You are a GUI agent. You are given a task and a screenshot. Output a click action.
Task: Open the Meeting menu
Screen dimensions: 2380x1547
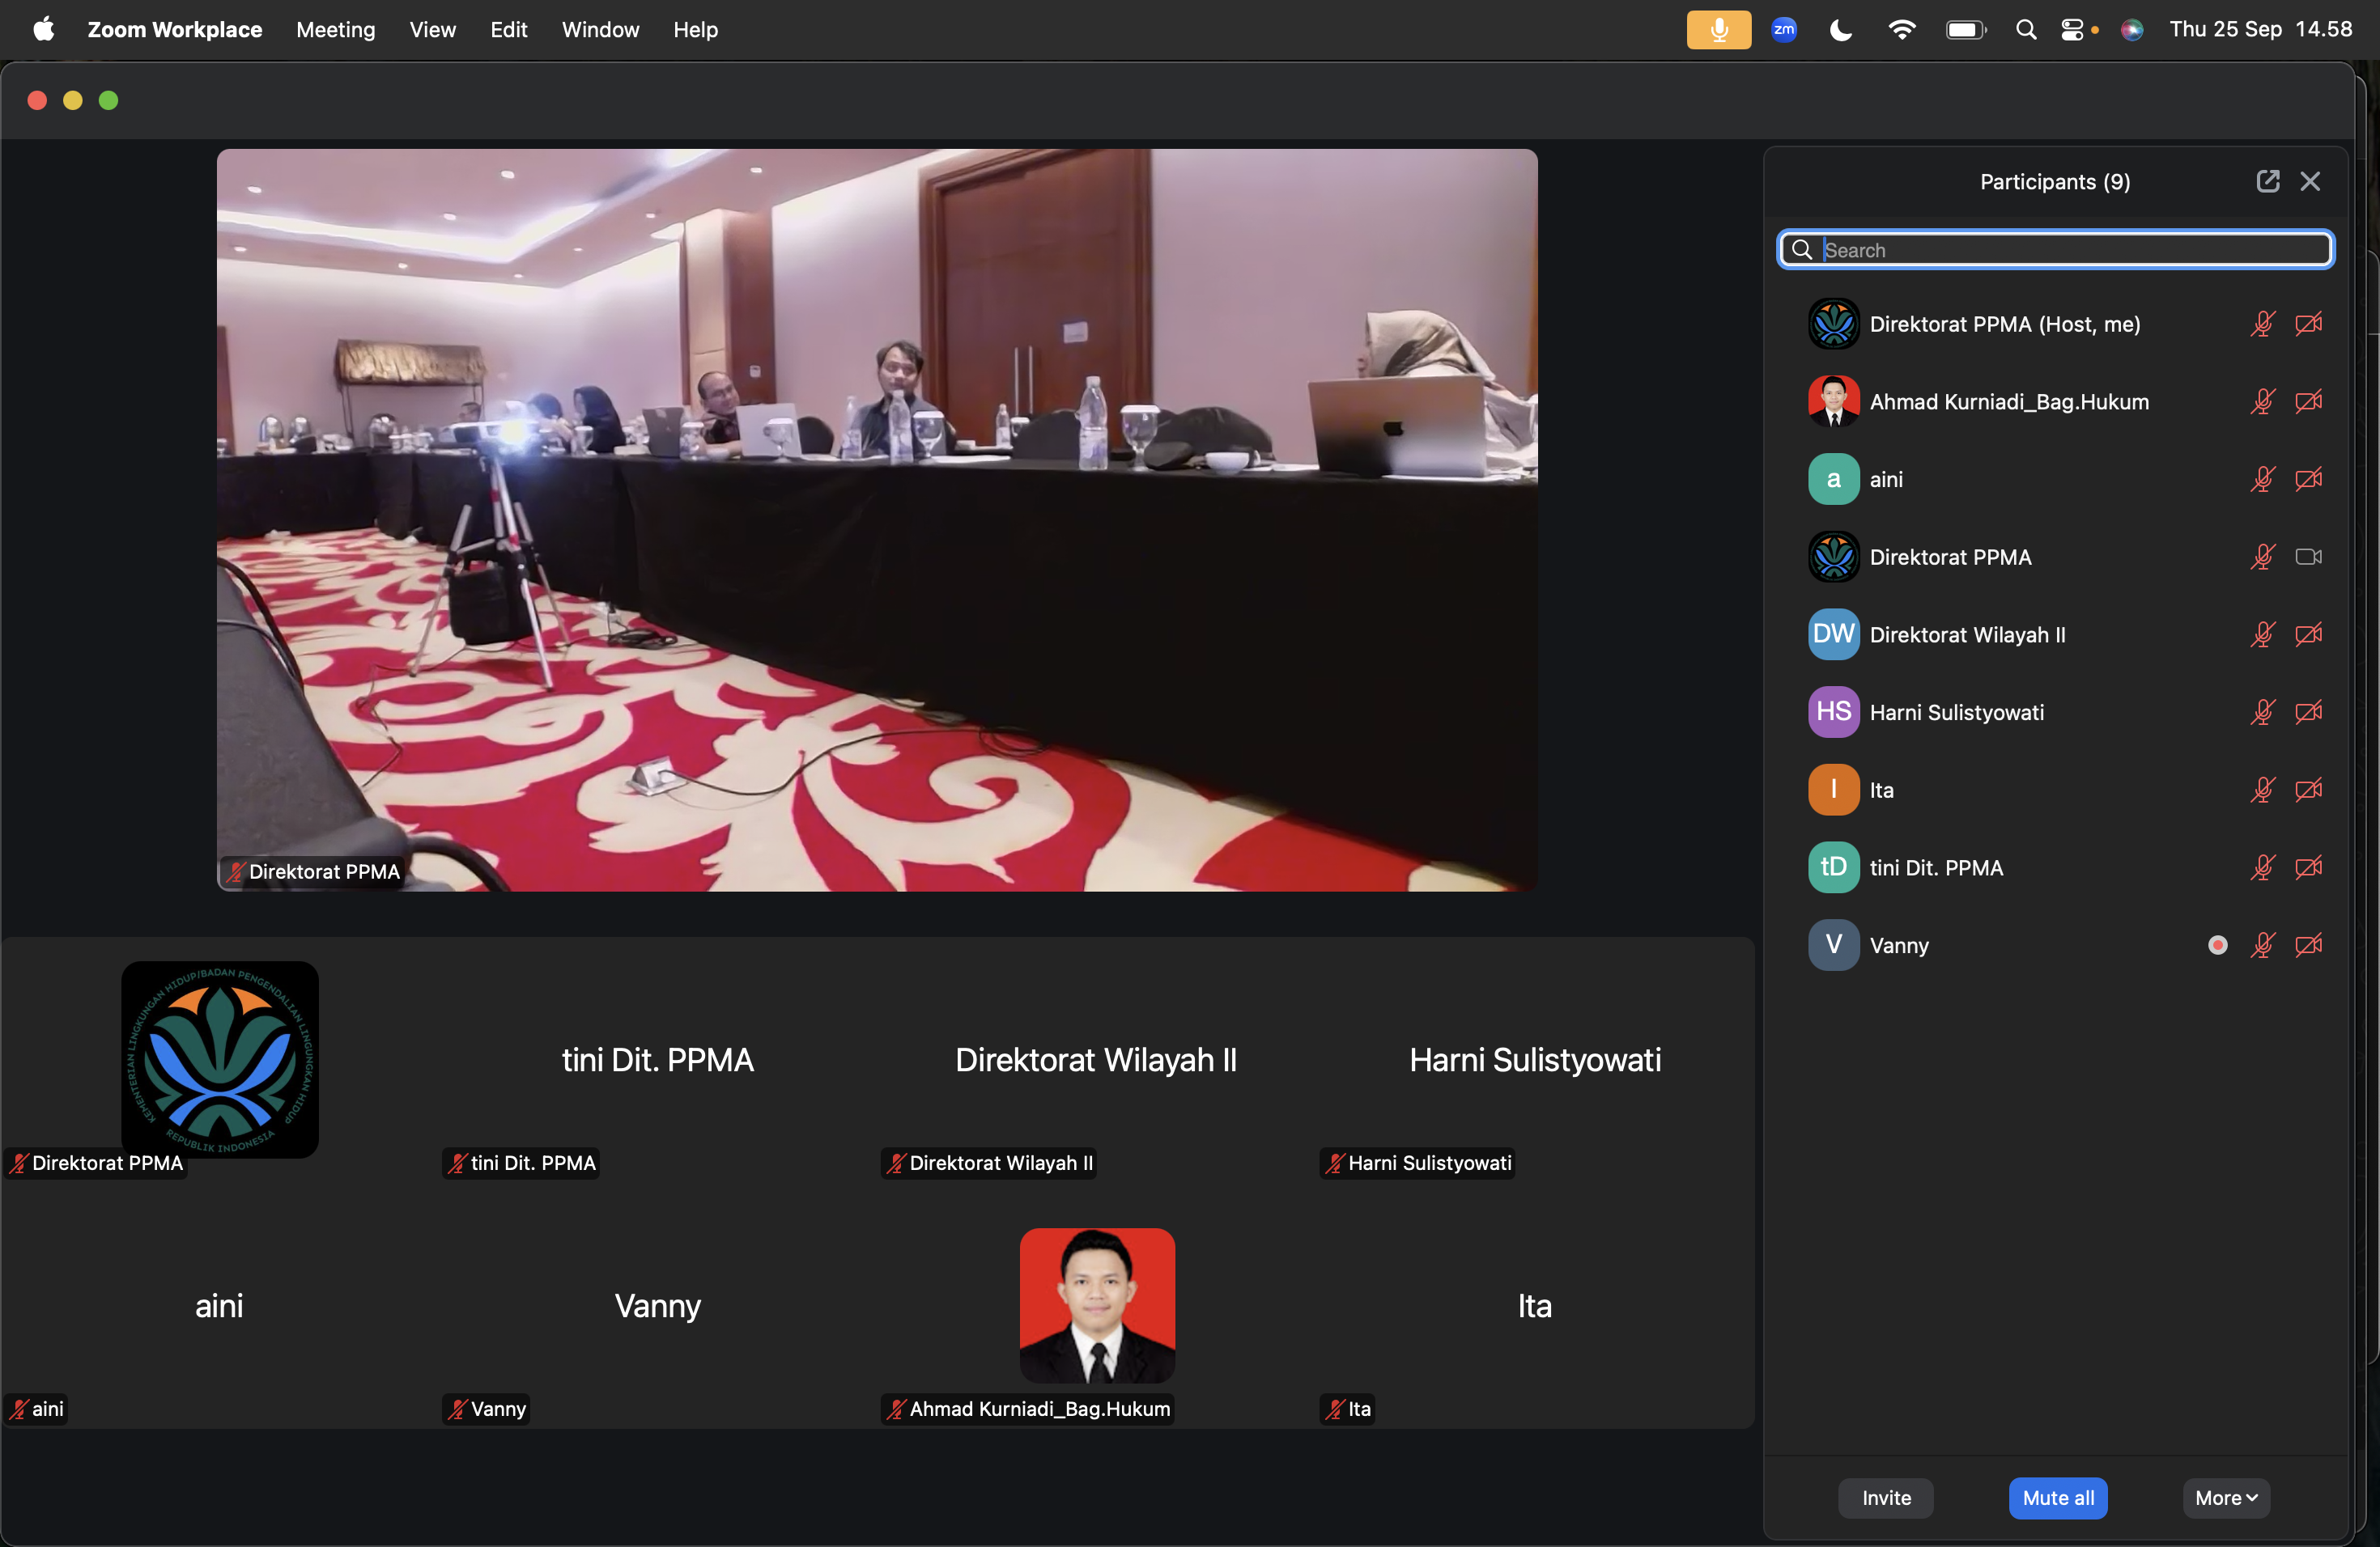tap(335, 30)
